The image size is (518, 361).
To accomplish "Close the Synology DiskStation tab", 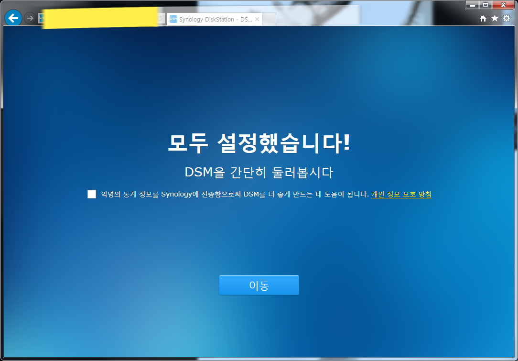I will tap(257, 19).
